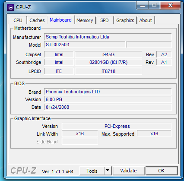The width and height of the screenshot is (184, 181).
Task: Click OK to close CPU-Z
Action: click(161, 171)
